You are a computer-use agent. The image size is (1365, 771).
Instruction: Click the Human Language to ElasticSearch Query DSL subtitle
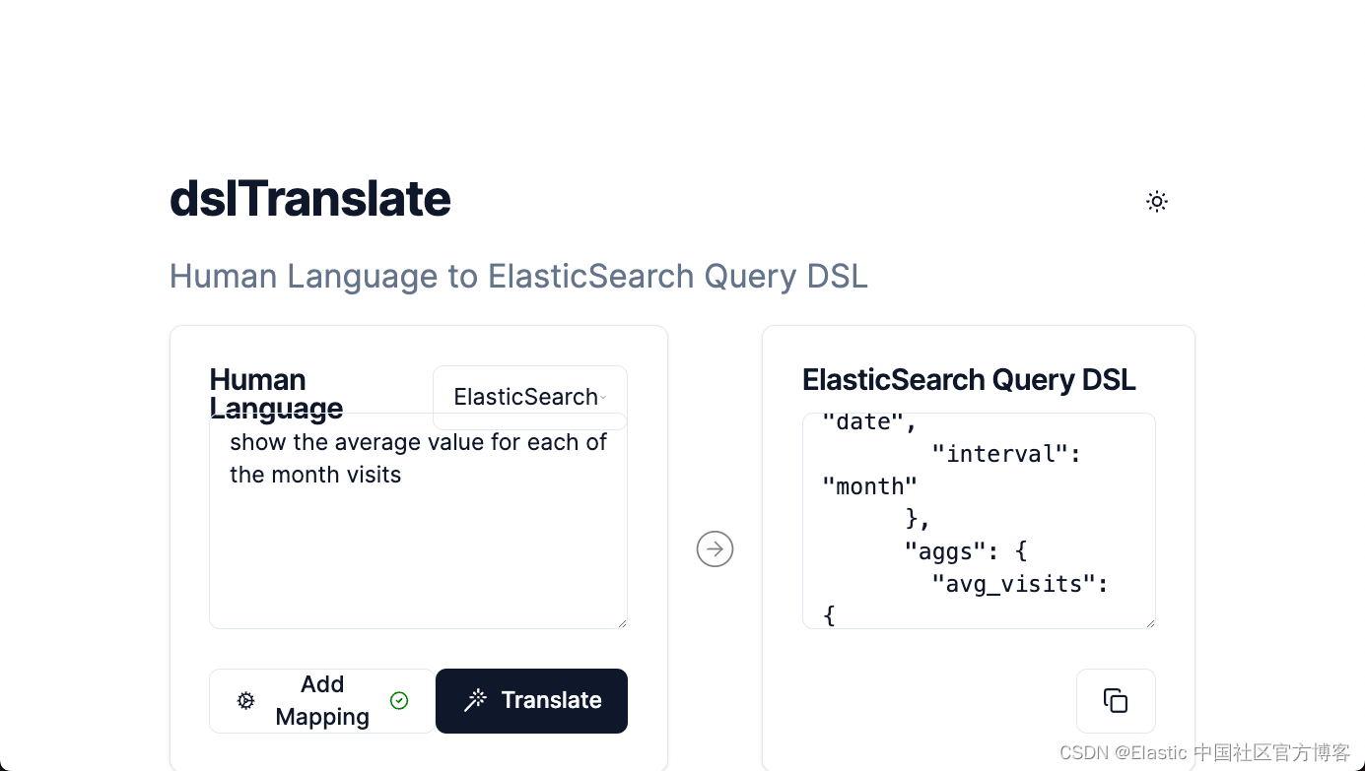pyautogui.click(x=518, y=277)
